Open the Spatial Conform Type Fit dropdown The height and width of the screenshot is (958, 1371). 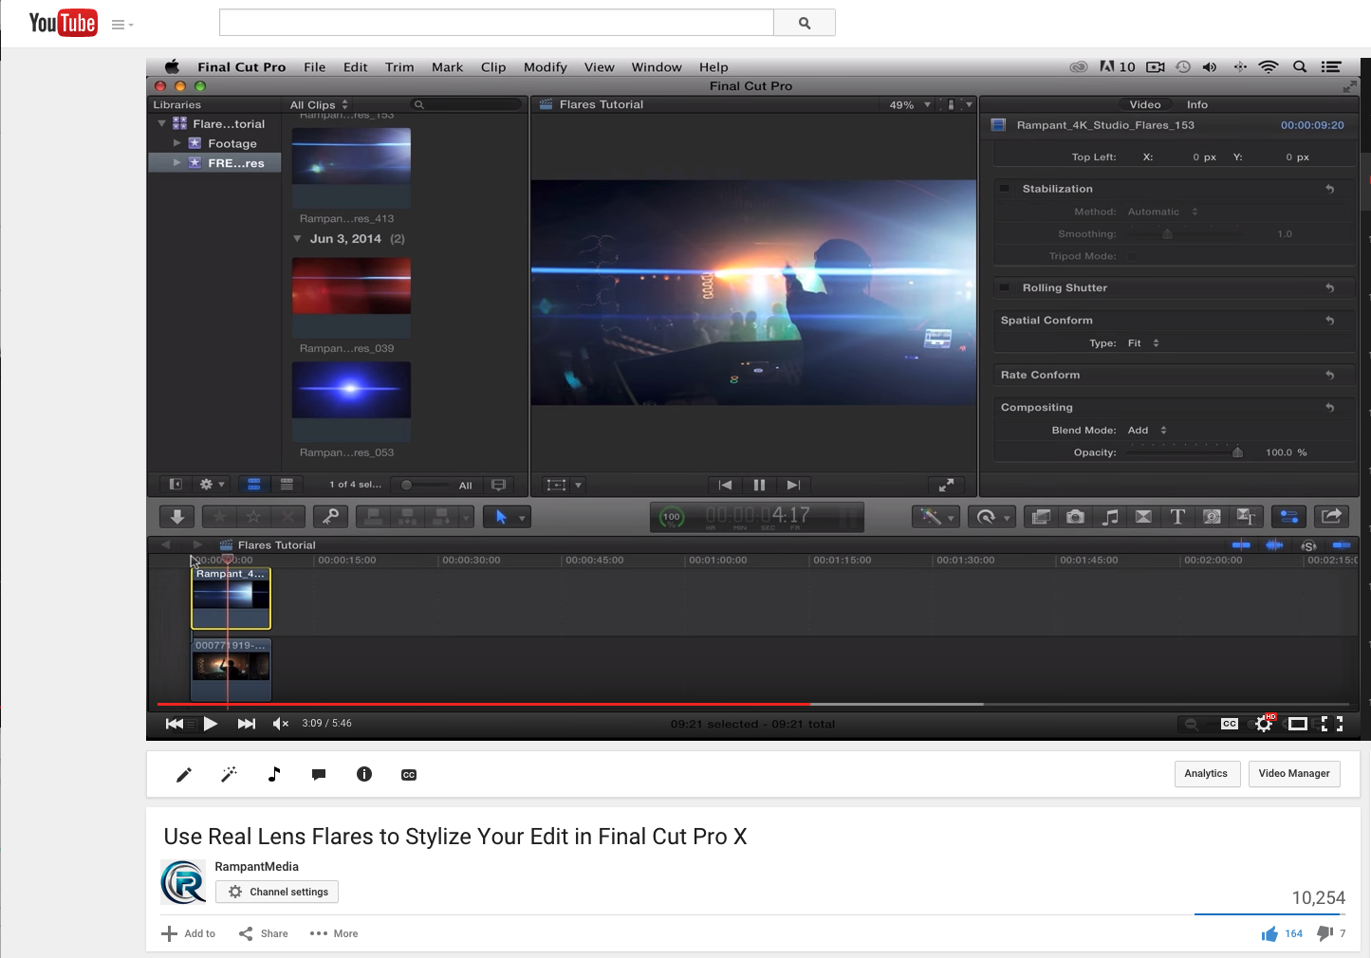coord(1143,343)
